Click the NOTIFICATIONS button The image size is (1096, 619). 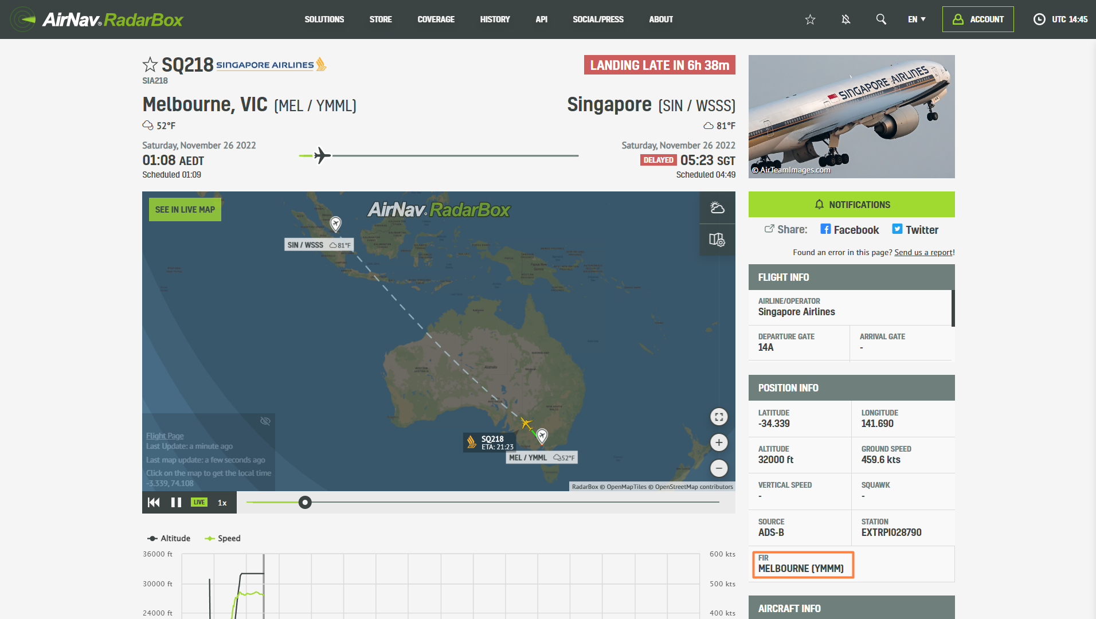click(852, 205)
